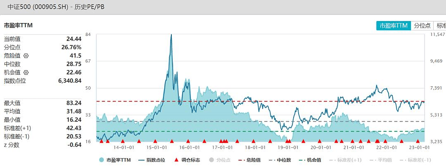Click the first red 调仓标志 triangle marker
This screenshot has height=166, width=446.
click(101, 141)
